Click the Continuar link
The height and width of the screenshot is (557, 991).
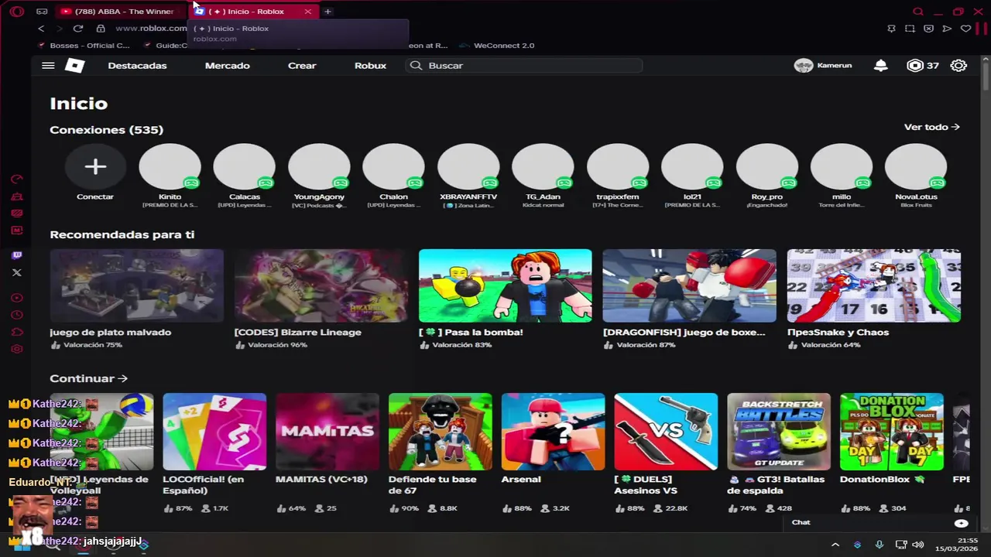[88, 378]
